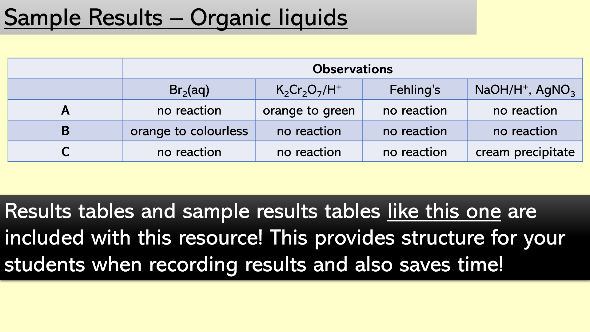Image resolution: width=590 pixels, height=332 pixels.
Task: Click sample A's Br2(aq) 'no reaction' cell
Action: coord(189,110)
